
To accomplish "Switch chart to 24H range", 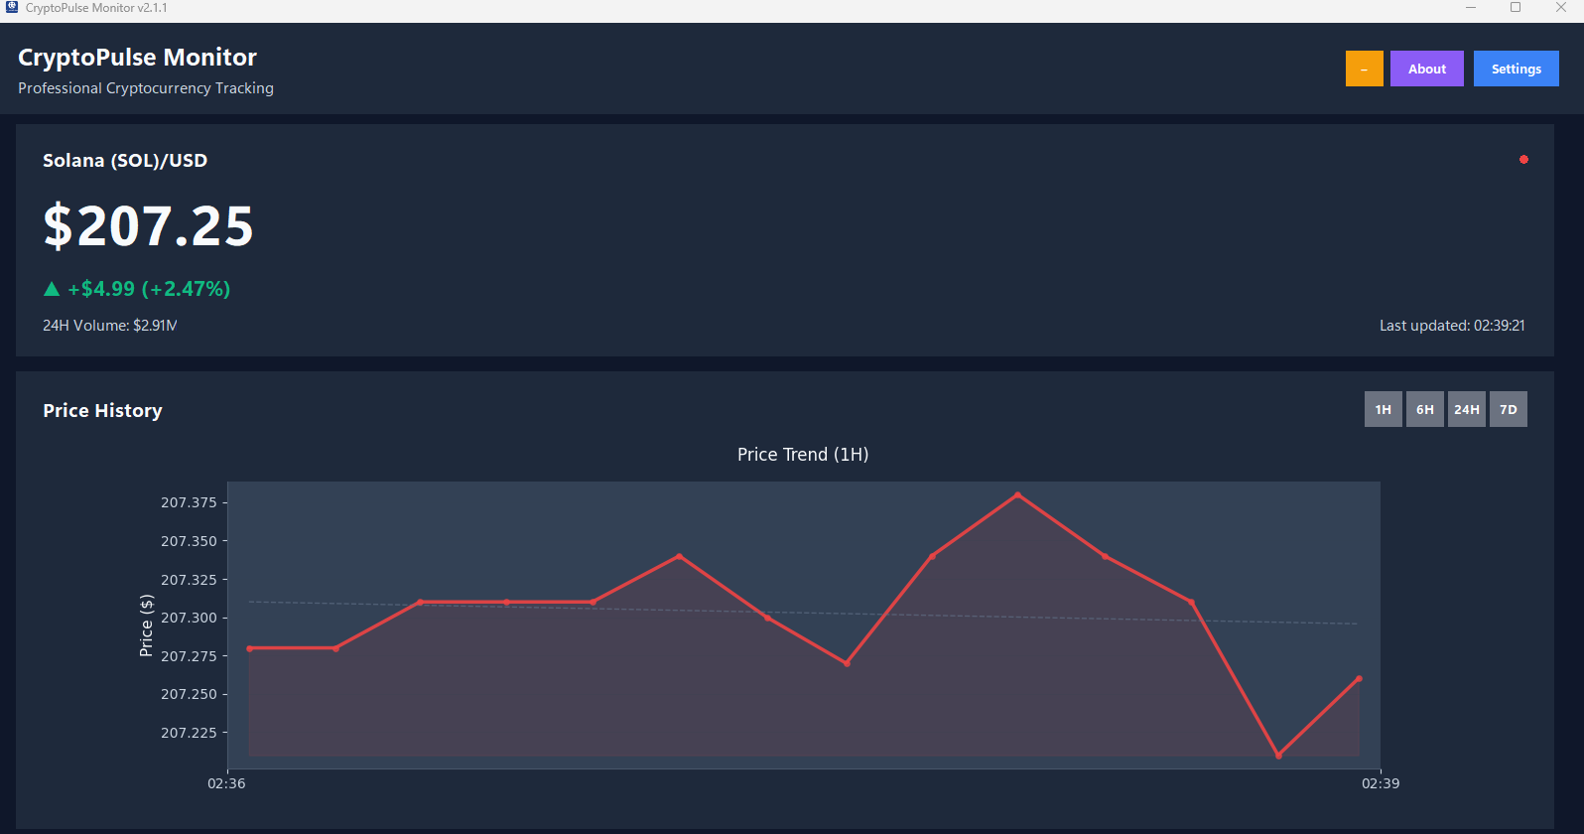I will [x=1466, y=409].
